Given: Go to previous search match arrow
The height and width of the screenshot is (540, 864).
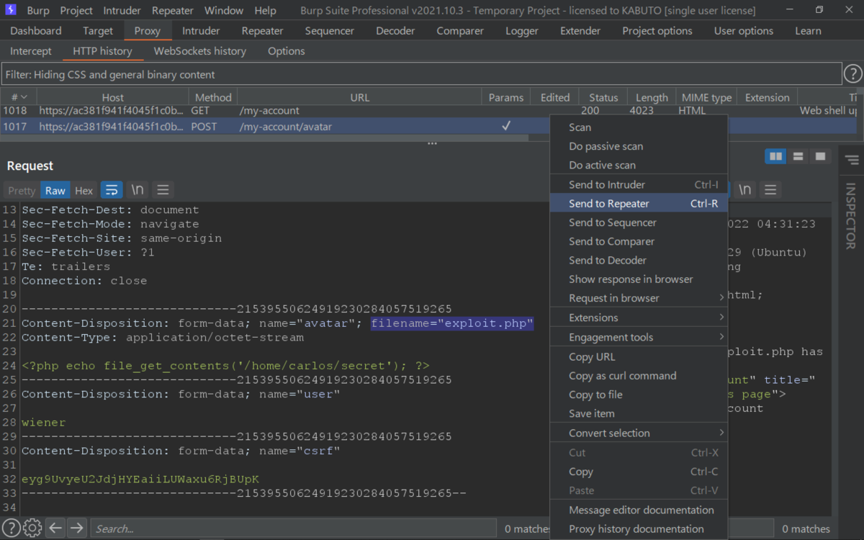Looking at the screenshot, I should [x=55, y=528].
